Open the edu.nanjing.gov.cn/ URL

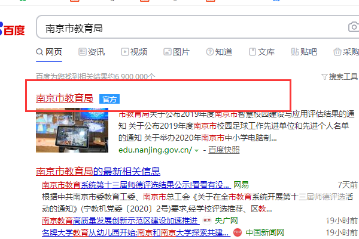pyautogui.click(x=155, y=150)
